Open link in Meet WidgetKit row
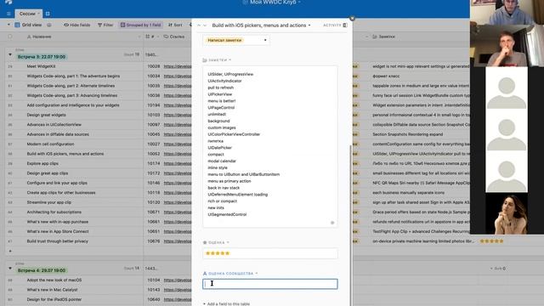The image size is (544, 306). point(178,66)
